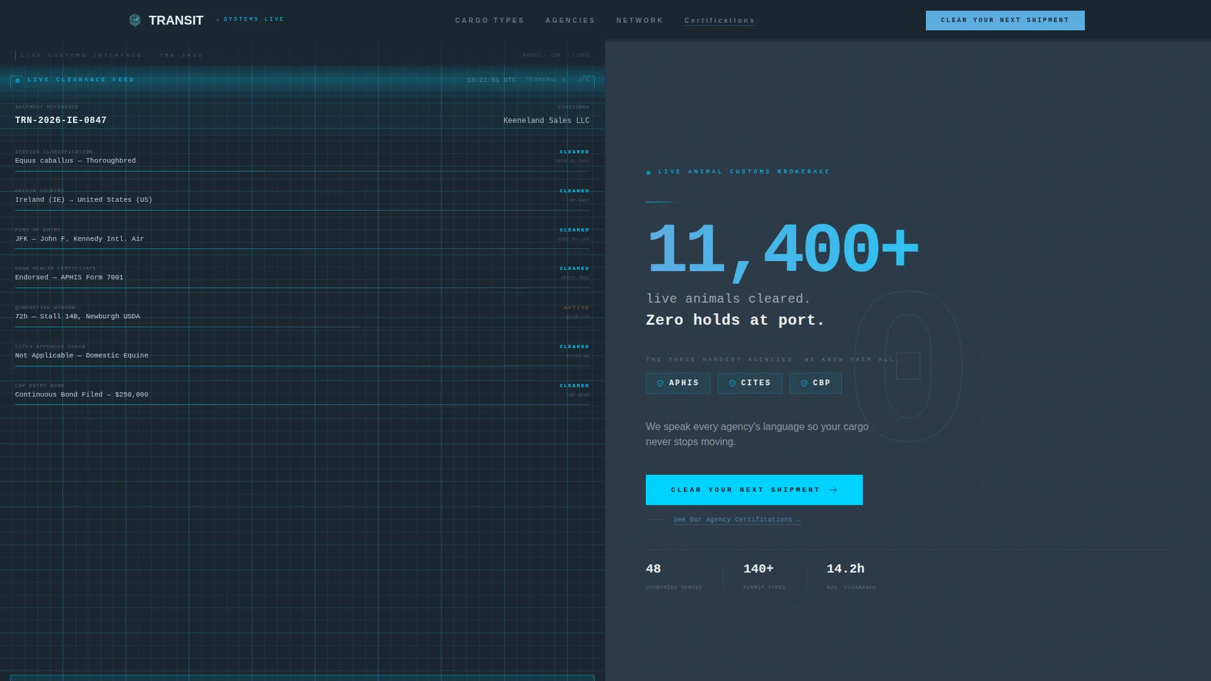This screenshot has height=681, width=1211.
Task: Click the 14.2h avg. clearance stat
Action: [x=851, y=577]
